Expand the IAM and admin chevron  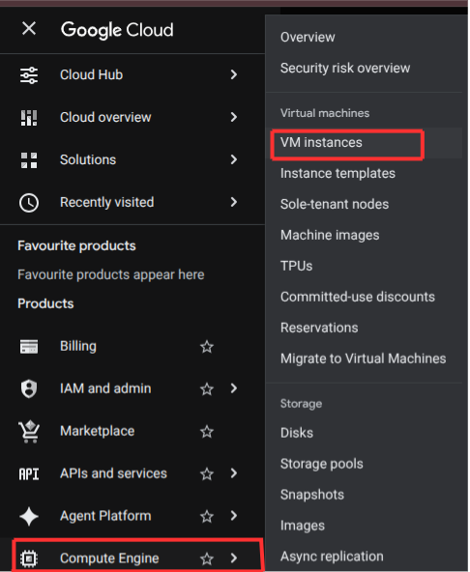point(234,388)
